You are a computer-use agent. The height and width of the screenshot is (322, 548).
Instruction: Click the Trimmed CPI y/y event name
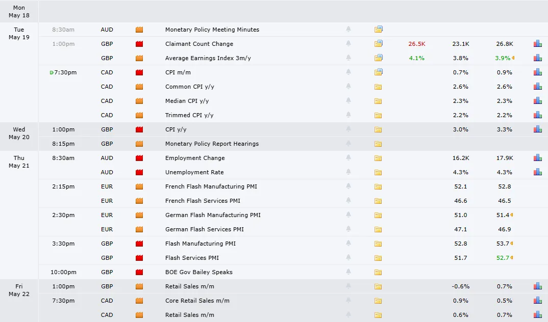pyautogui.click(x=189, y=115)
